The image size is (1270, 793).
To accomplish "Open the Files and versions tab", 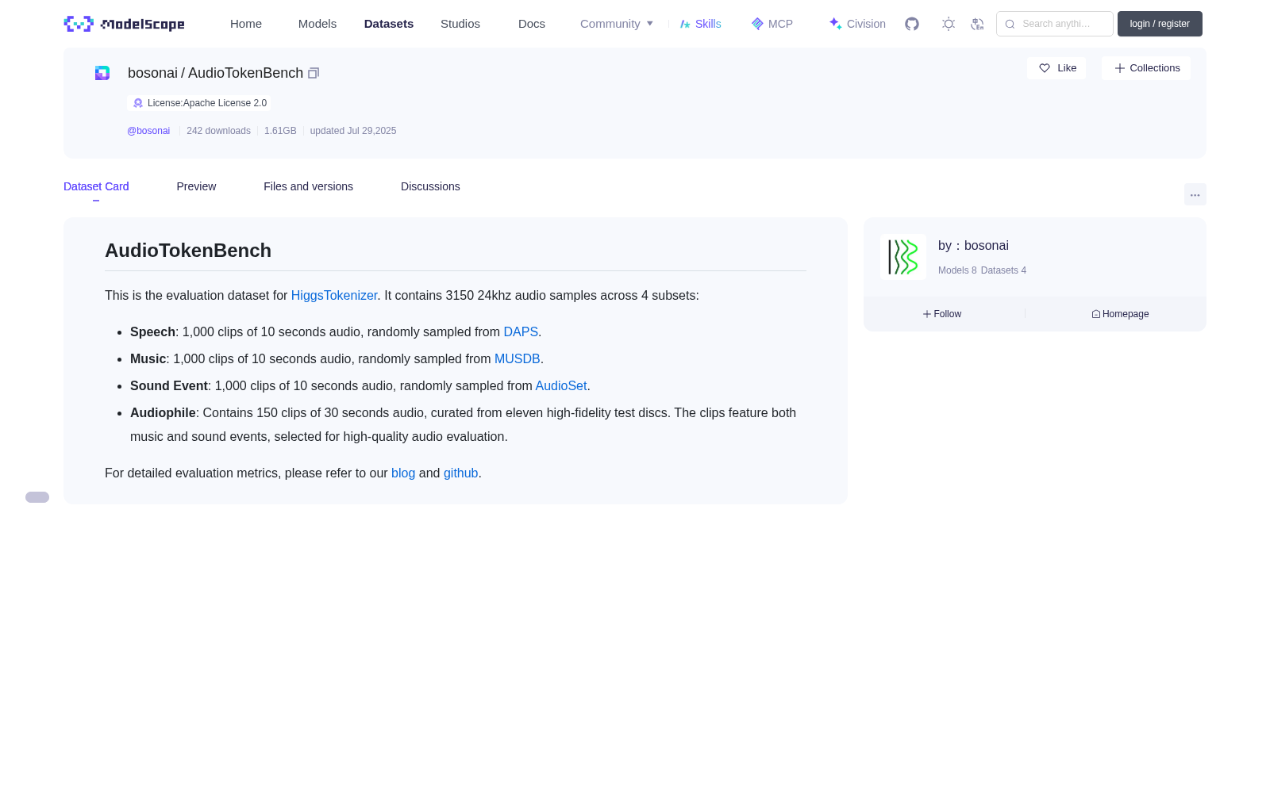I will point(308,186).
